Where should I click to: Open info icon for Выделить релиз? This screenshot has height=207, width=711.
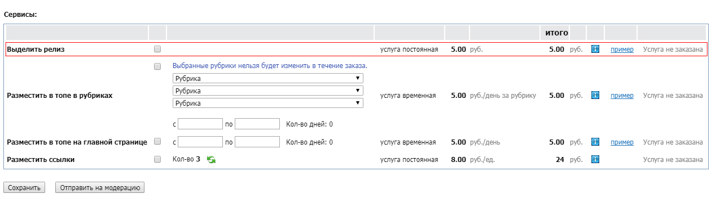[x=595, y=49]
